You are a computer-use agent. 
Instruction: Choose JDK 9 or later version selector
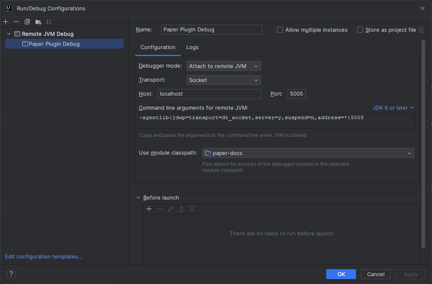393,108
